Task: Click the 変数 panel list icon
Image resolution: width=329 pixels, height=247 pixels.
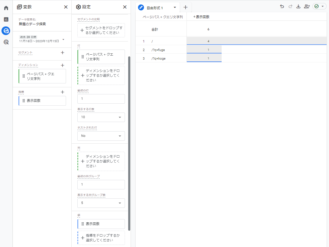Action: click(19, 7)
